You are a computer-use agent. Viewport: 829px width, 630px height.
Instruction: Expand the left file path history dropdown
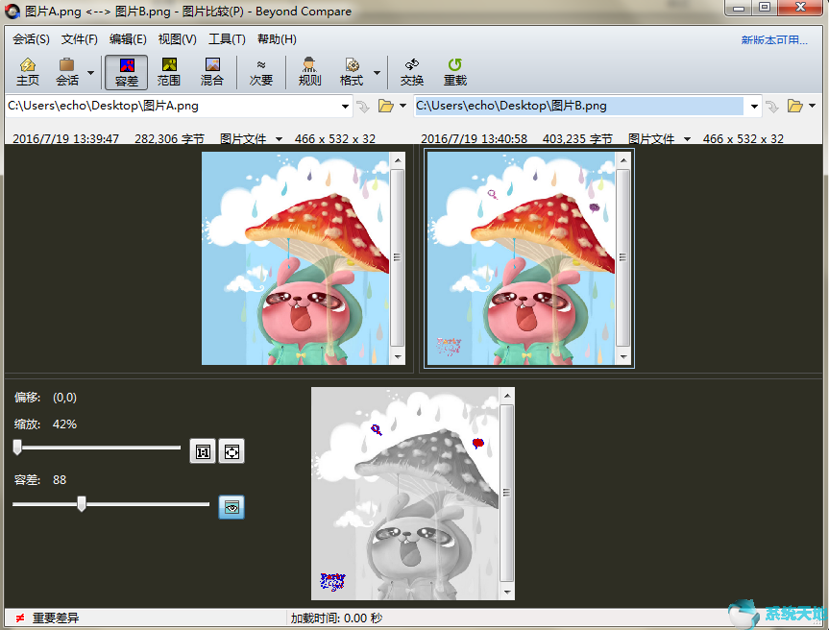tap(345, 107)
